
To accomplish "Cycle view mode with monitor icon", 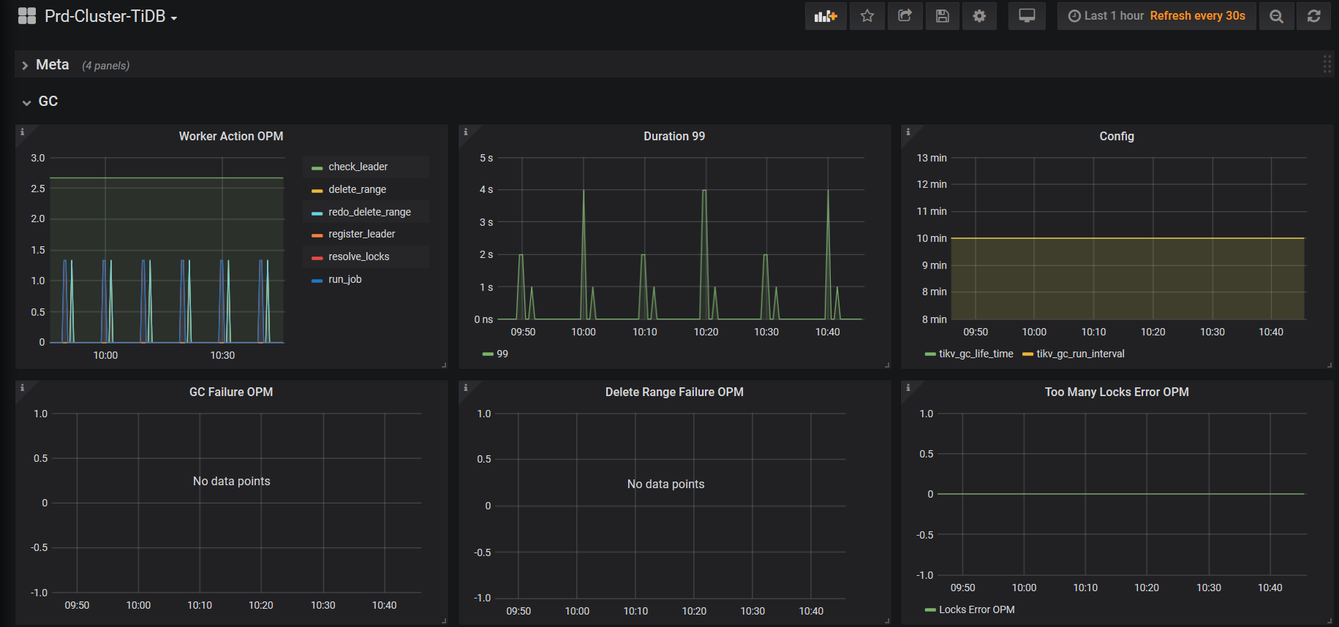I will coord(1027,16).
